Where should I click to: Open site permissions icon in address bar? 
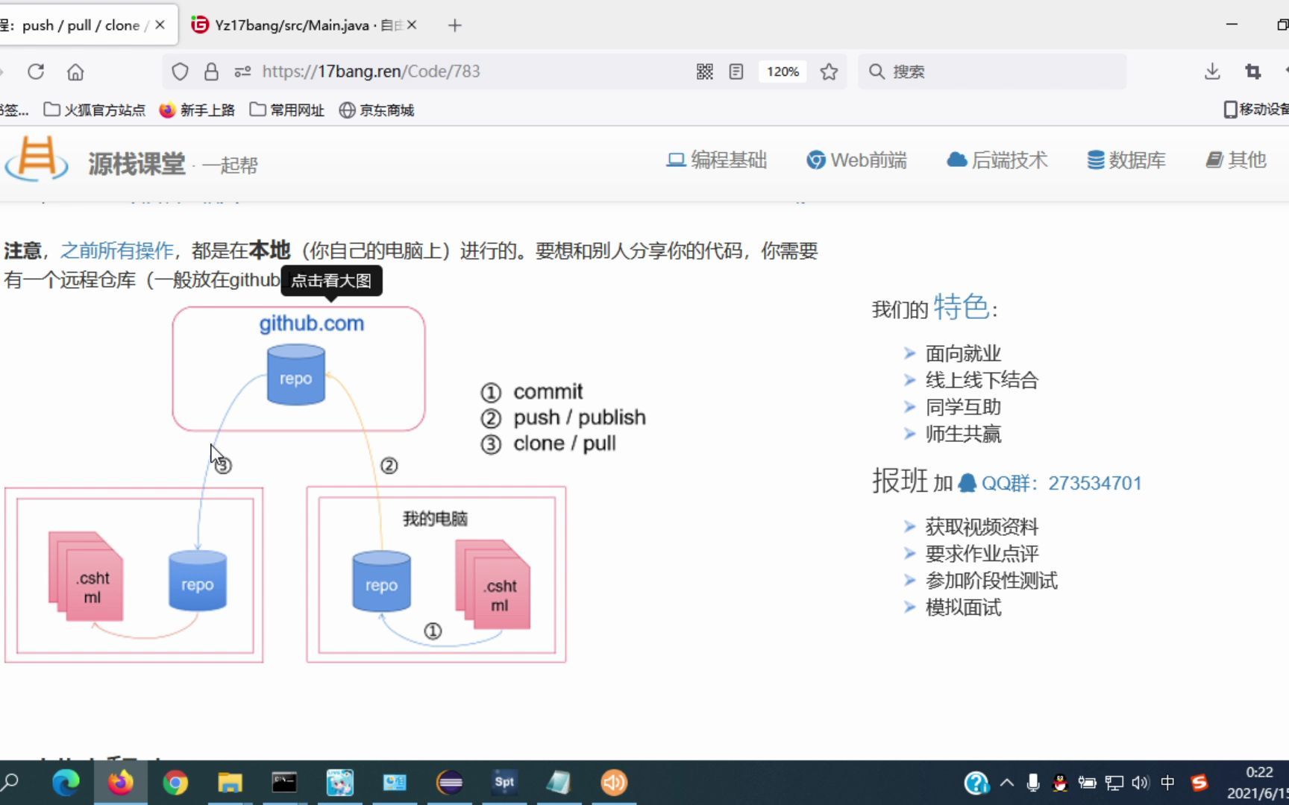242,72
